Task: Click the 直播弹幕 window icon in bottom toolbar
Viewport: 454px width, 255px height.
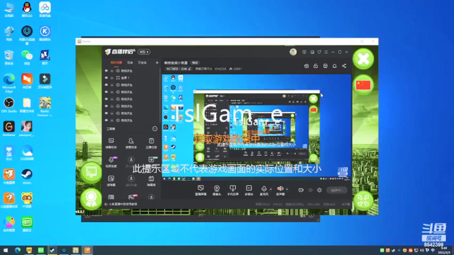Action: pyautogui.click(x=200, y=188)
